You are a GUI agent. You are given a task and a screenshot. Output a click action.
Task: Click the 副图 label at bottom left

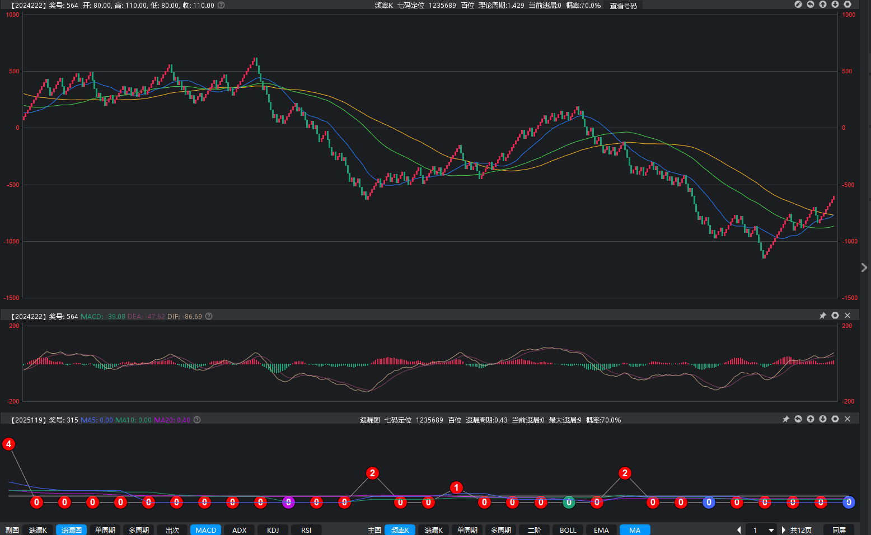pos(12,530)
